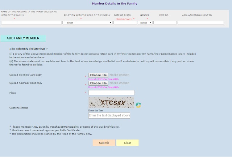Click the XTCS8X captcha image

(x=111, y=102)
